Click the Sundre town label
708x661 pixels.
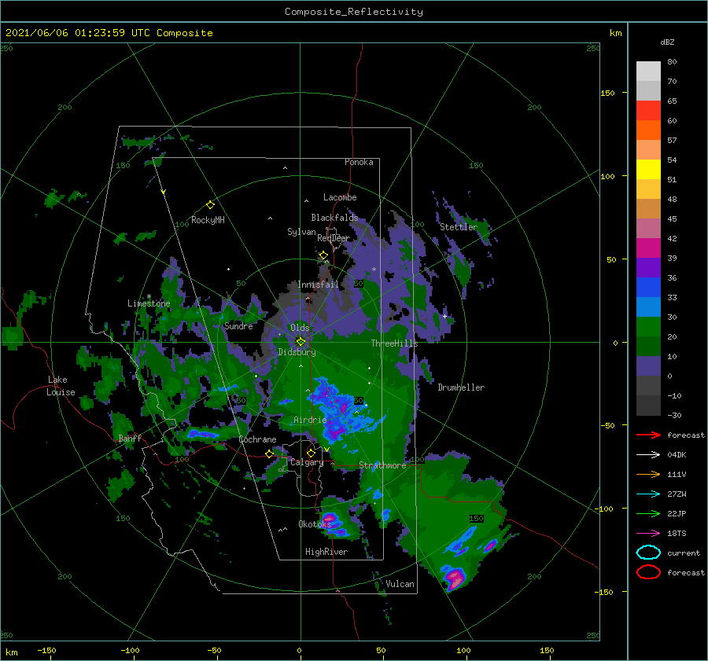[x=238, y=326]
